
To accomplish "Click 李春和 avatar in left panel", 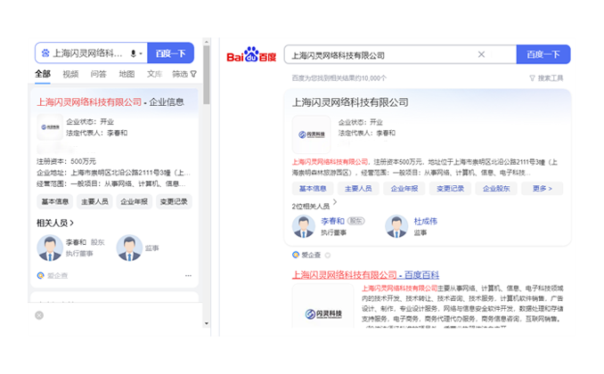I will 50,248.
